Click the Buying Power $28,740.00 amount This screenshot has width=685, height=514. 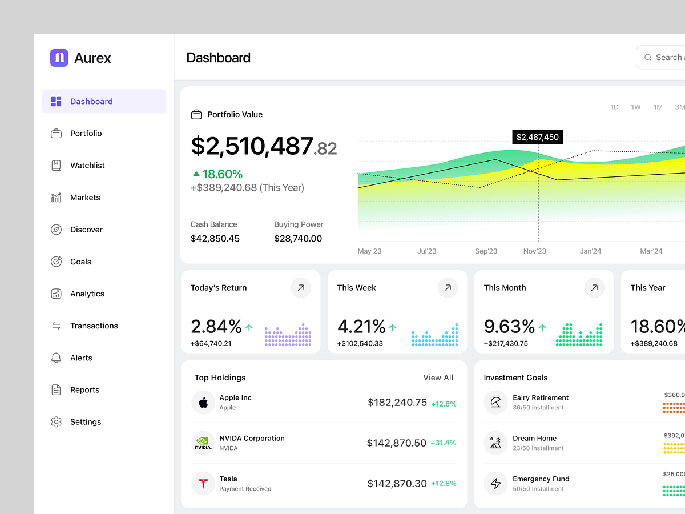[298, 239]
